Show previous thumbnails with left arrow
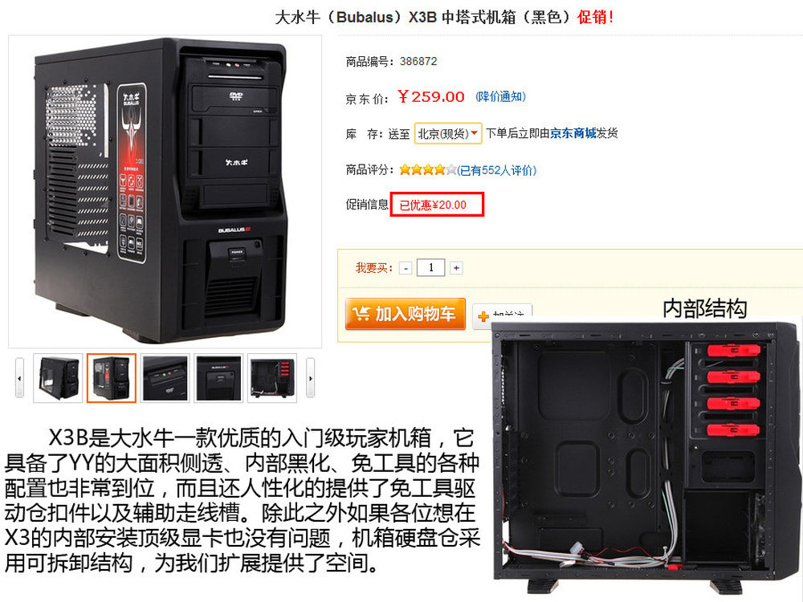This screenshot has width=803, height=602. click(19, 378)
